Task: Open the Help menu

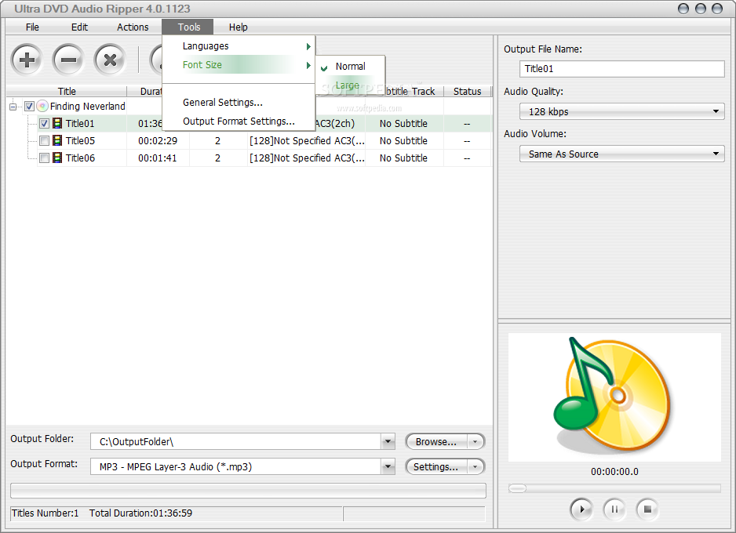Action: pyautogui.click(x=238, y=27)
